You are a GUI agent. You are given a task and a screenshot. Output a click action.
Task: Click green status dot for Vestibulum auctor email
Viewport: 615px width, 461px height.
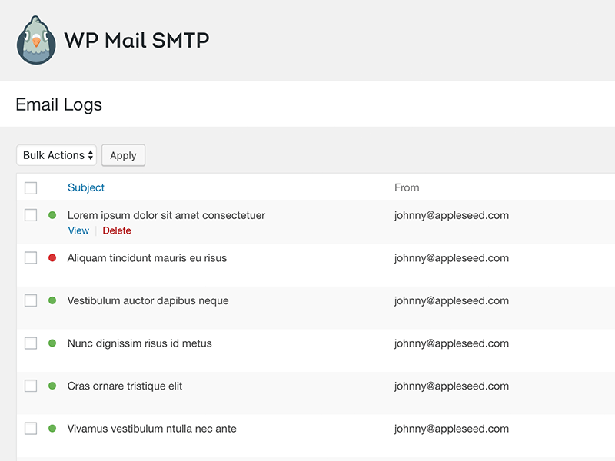[x=52, y=300]
